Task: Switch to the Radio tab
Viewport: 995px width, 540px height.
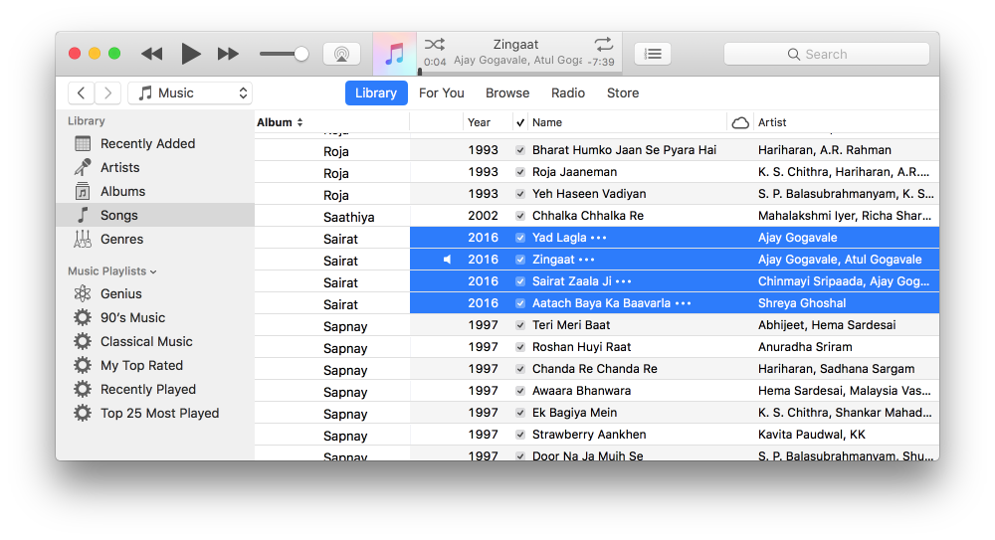Action: 568,93
